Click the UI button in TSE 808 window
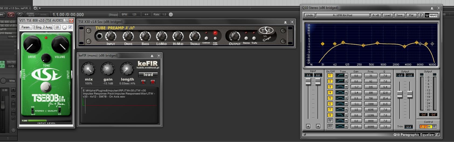The image size is (454, 142). (57, 27)
